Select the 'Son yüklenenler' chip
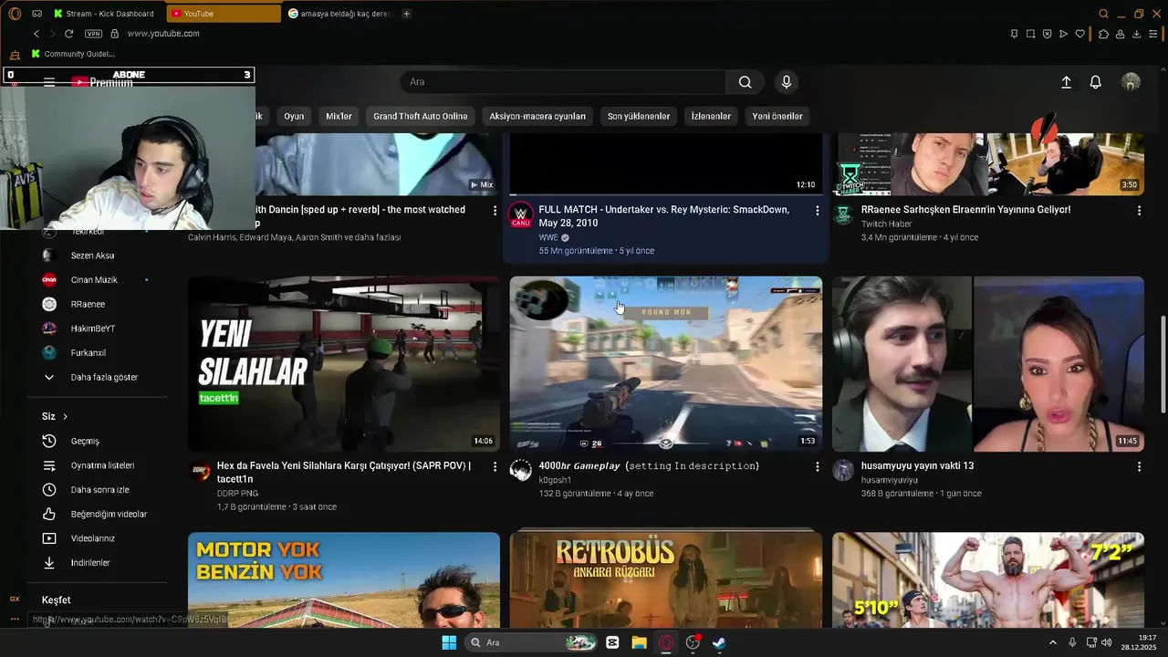Image resolution: width=1168 pixels, height=657 pixels. (639, 116)
